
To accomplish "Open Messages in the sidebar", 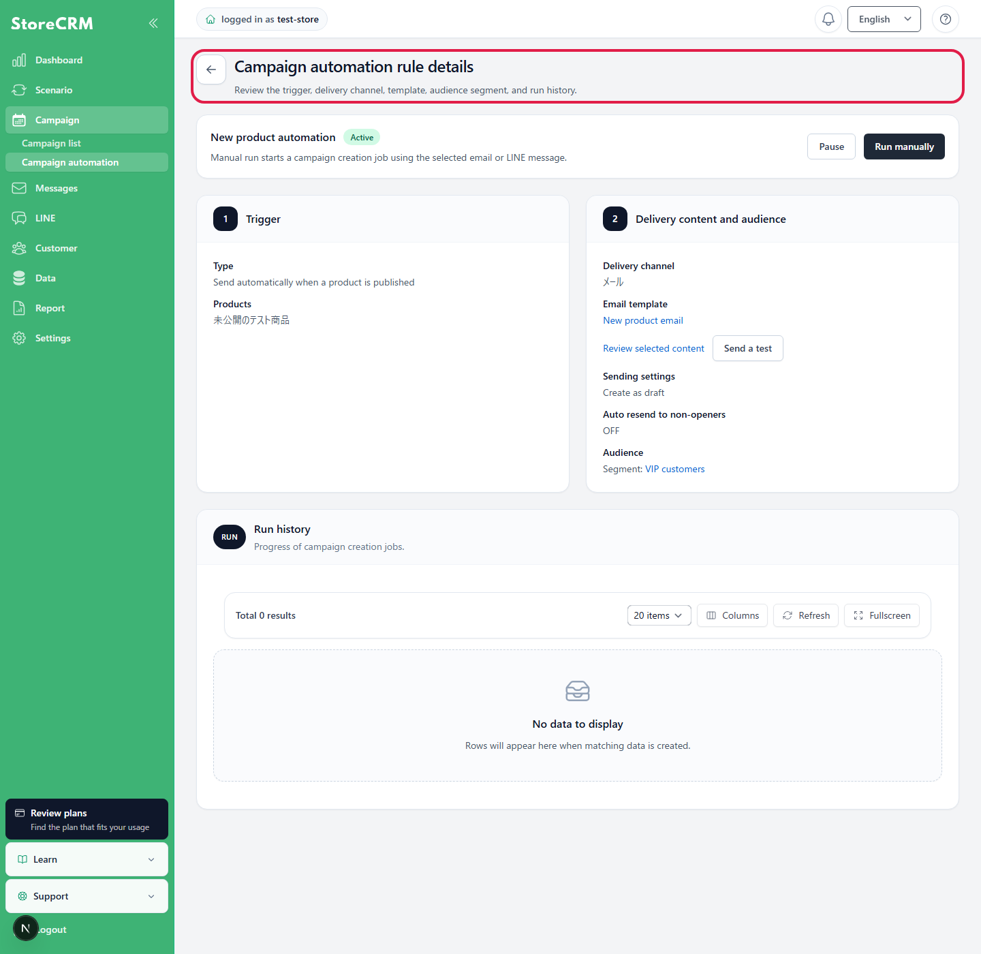I will pyautogui.click(x=87, y=188).
